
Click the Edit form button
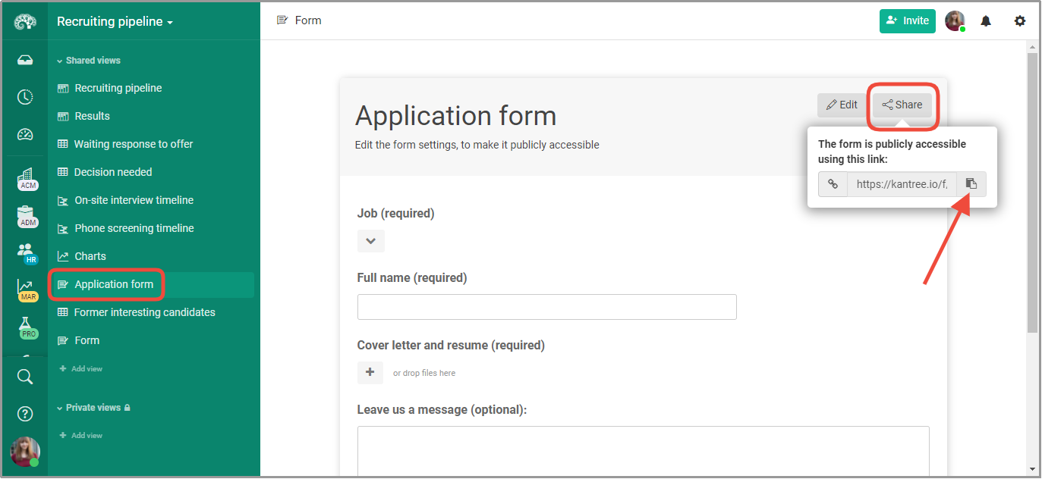[x=842, y=105]
